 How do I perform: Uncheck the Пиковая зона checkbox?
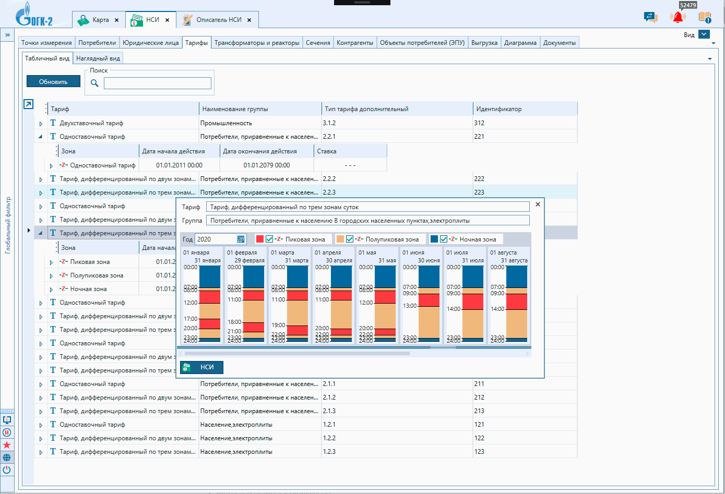click(x=269, y=239)
